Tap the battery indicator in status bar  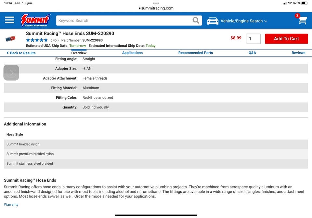click(305, 3)
